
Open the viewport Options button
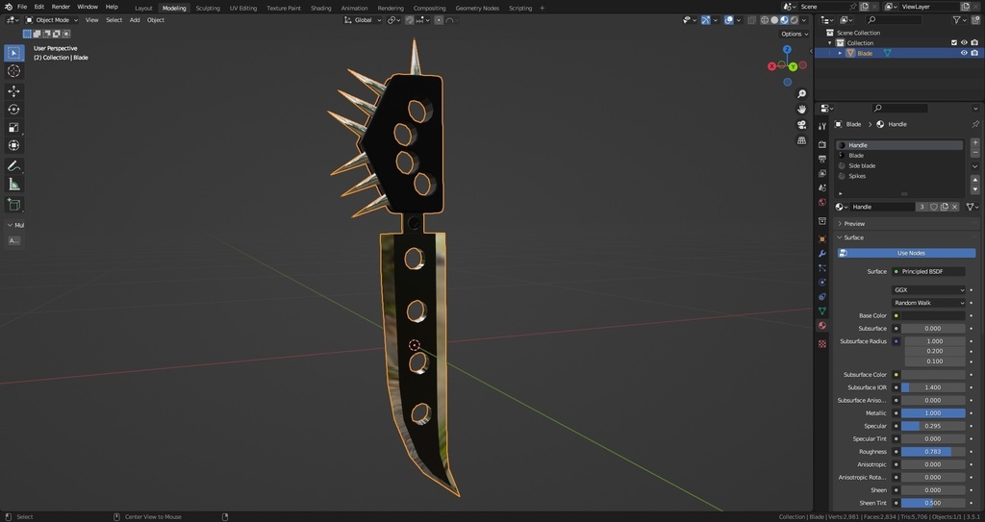tap(794, 34)
